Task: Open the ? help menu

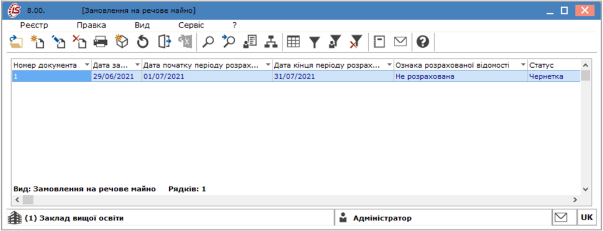Action: click(235, 26)
